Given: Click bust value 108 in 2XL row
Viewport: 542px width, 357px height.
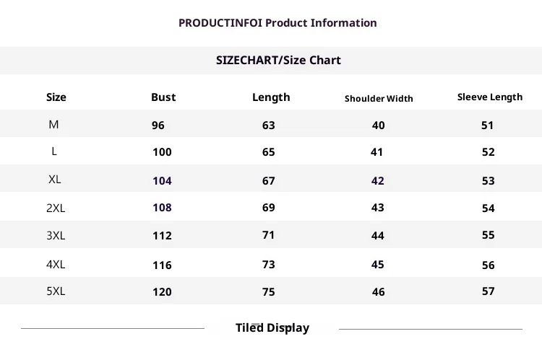Looking at the screenshot, I should click(x=162, y=208).
